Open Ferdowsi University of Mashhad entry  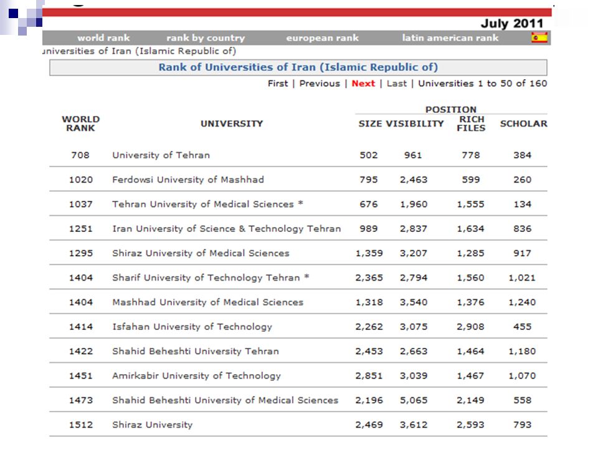188,180
